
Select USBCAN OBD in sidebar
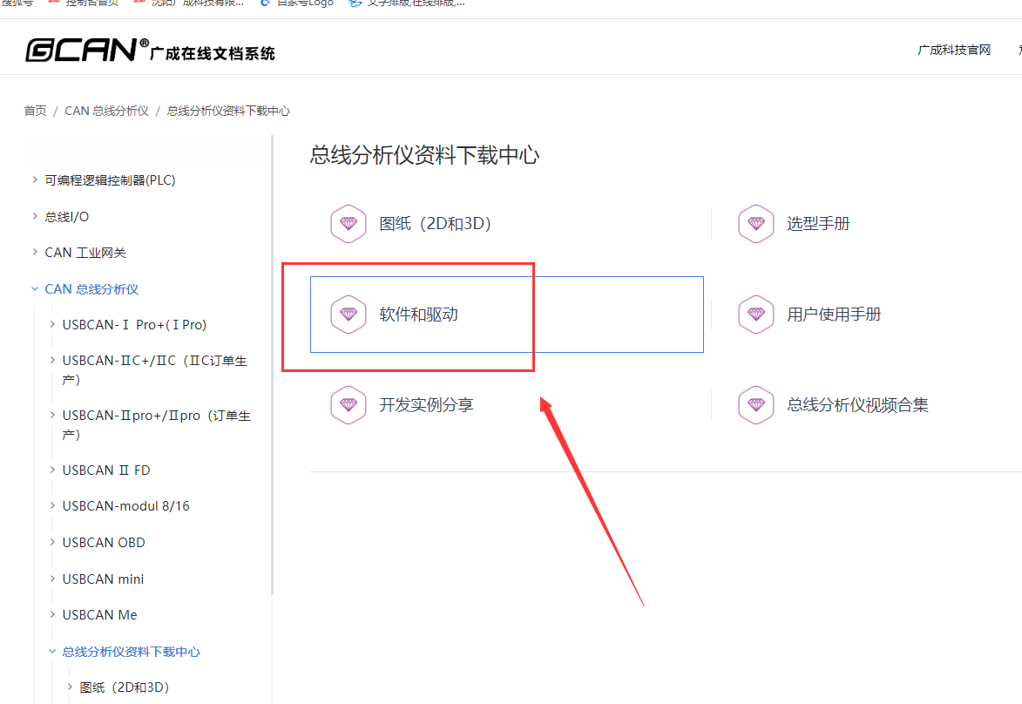coord(104,543)
